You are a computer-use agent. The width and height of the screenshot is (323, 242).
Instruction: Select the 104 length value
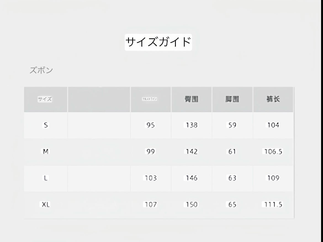[x=273, y=125]
